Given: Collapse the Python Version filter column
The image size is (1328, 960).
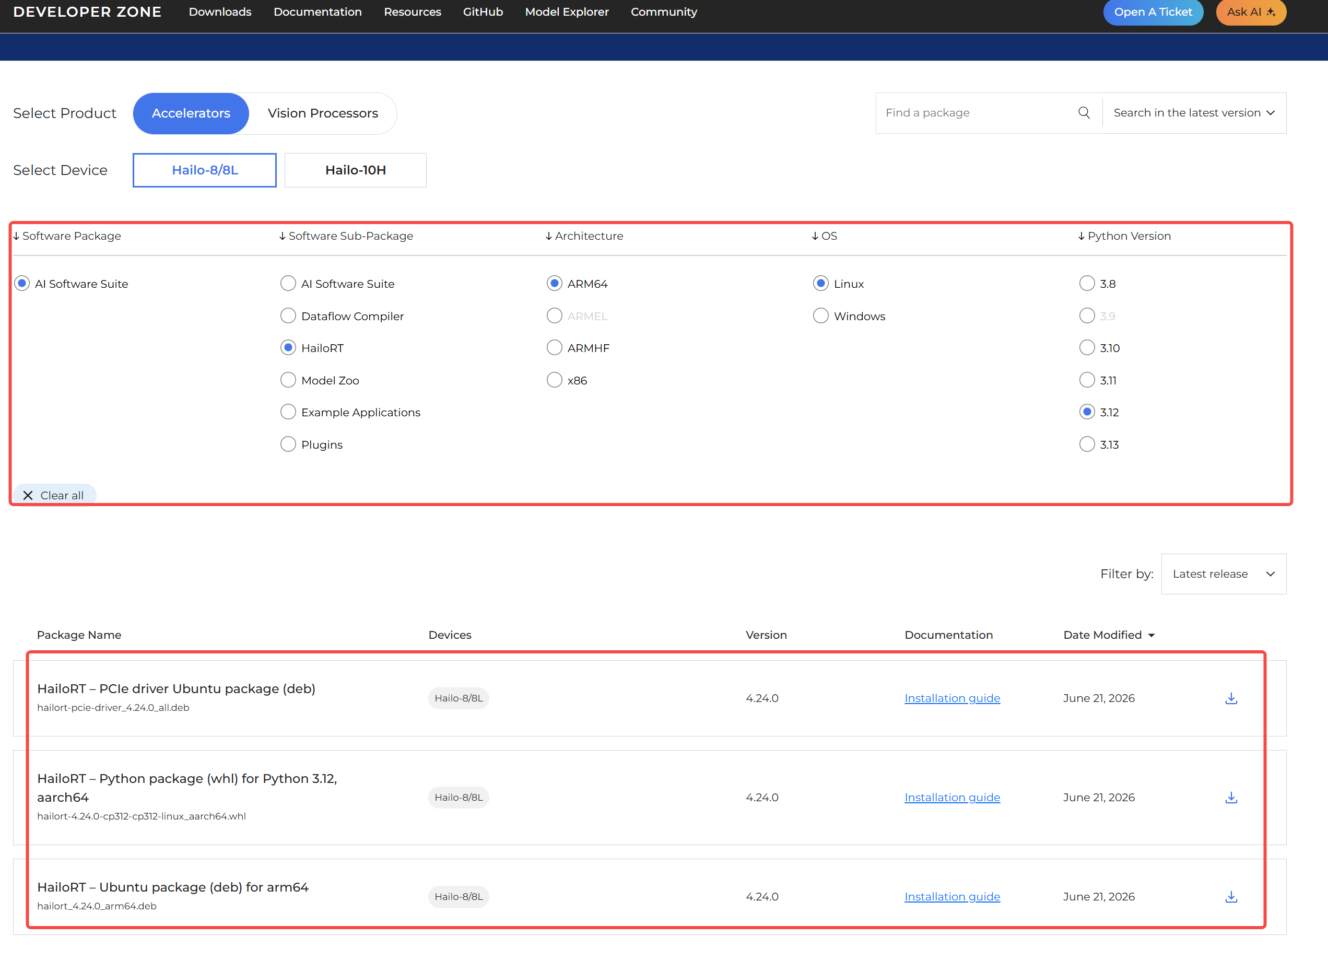Looking at the screenshot, I should pyautogui.click(x=1124, y=236).
